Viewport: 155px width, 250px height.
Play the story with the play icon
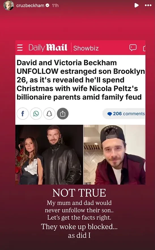coord(136,5)
